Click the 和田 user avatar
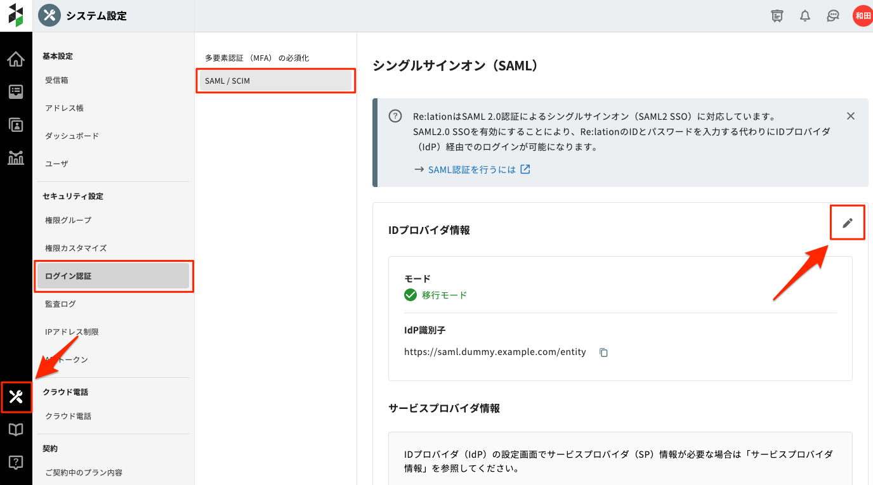This screenshot has width=873, height=485. (862, 16)
